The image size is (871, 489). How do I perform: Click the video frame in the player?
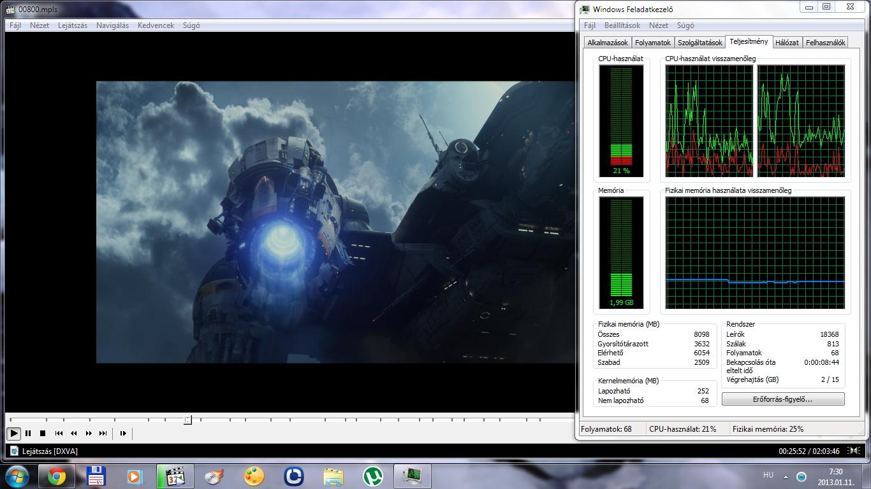[335, 222]
